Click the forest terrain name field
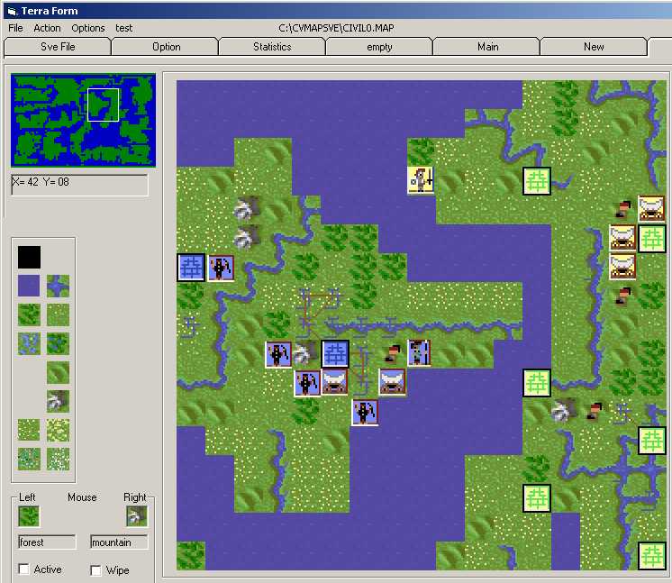Viewport: 672px width, 583px height. (x=47, y=542)
